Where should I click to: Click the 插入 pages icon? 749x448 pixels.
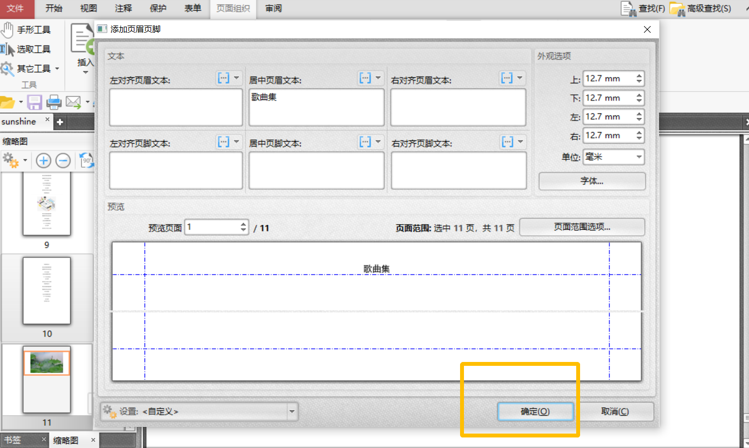tap(82, 39)
